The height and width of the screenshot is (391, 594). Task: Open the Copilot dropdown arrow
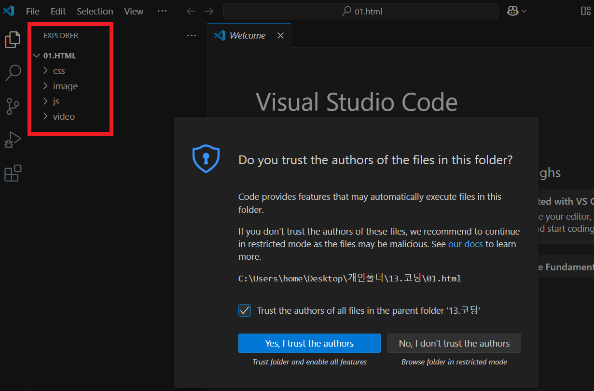tap(524, 11)
